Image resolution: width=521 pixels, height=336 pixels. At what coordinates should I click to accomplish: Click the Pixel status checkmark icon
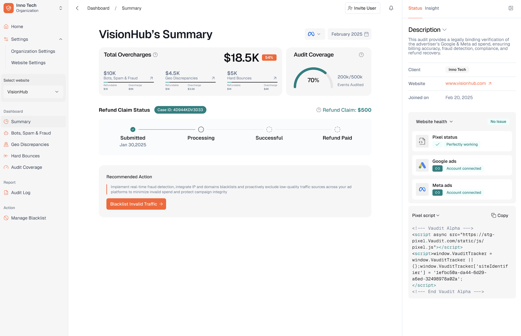pos(437,144)
